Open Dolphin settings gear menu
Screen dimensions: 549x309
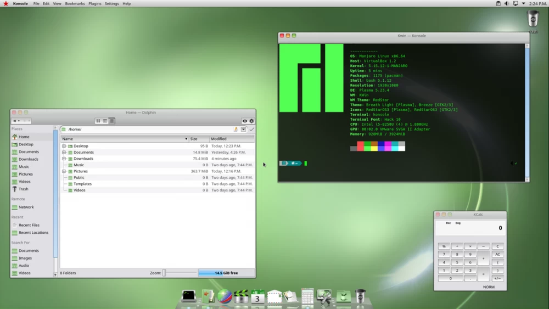(251, 121)
